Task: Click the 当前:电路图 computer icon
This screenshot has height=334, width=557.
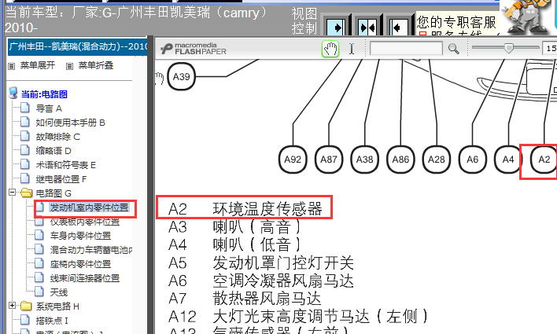Action: point(13,93)
